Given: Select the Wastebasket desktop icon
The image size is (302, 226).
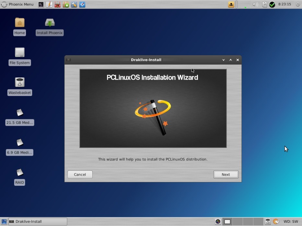Looking at the screenshot, I should (20, 86).
